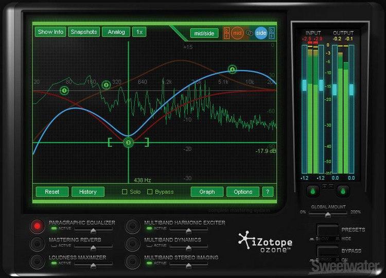The width and height of the screenshot is (386, 278).
Task: Click the small plus button between the lock icons
Action: 325,186
